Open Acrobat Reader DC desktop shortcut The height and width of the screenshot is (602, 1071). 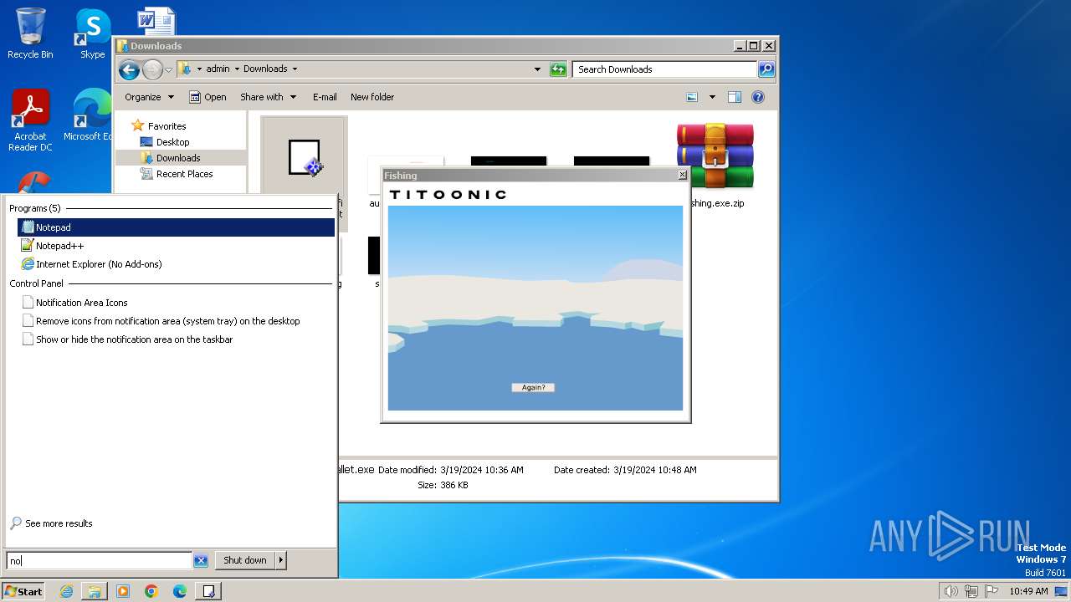(30, 121)
